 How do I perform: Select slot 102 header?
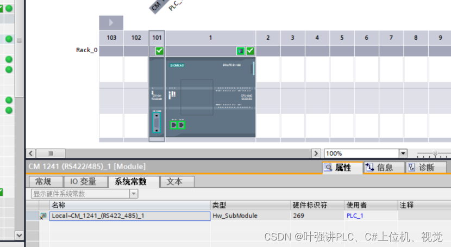pyautogui.click(x=136, y=38)
